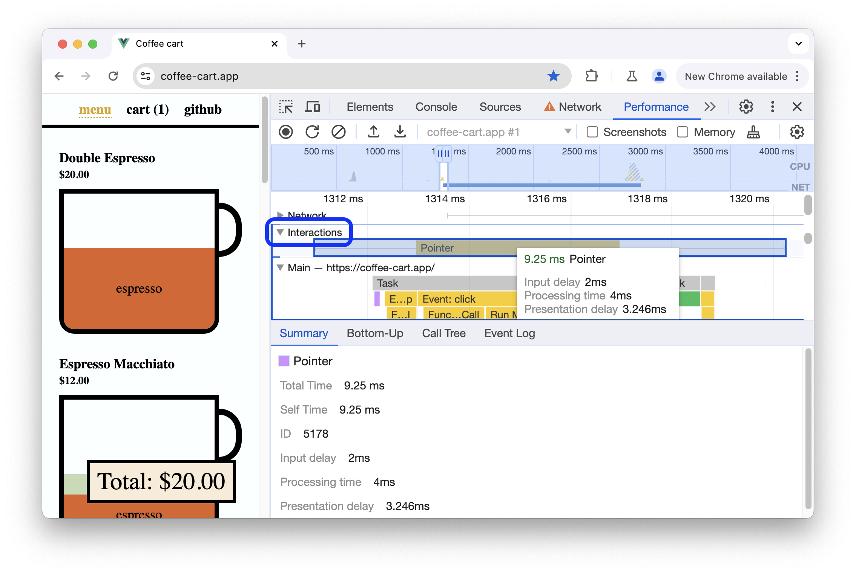856x574 pixels.
Task: Click the more tools chevron icon
Action: 710,107
